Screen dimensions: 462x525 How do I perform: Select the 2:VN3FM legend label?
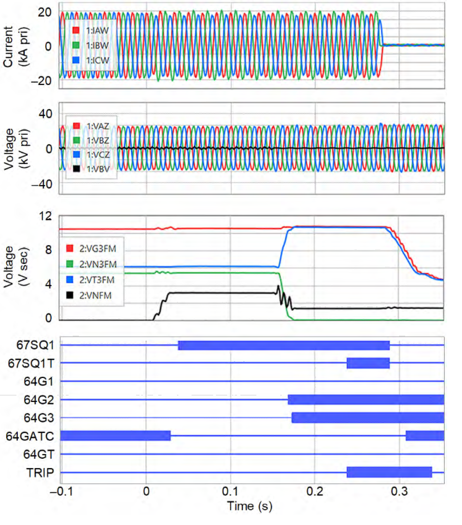(98, 264)
